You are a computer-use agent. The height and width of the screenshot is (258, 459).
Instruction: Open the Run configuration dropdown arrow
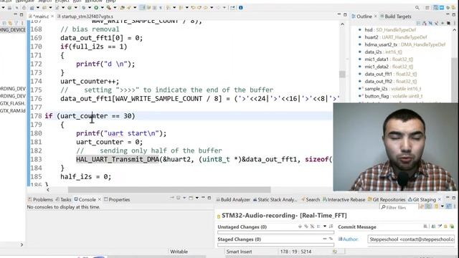(x=102, y=8)
